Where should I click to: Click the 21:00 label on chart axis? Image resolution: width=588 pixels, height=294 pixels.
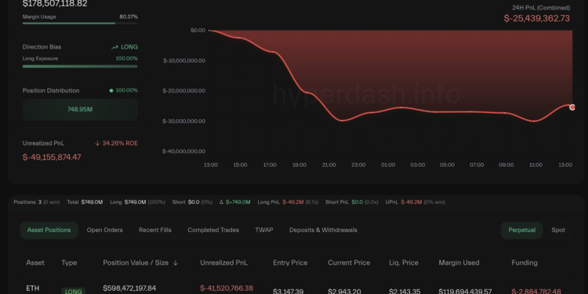coord(328,165)
